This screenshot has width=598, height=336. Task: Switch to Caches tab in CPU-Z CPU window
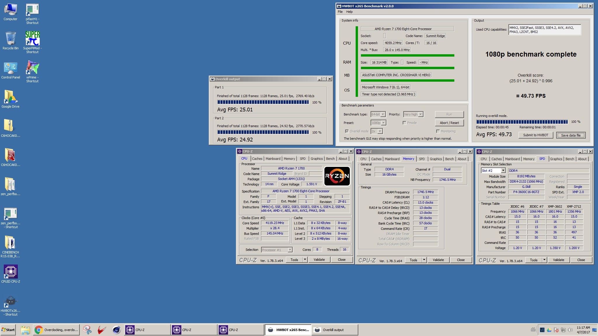click(257, 159)
